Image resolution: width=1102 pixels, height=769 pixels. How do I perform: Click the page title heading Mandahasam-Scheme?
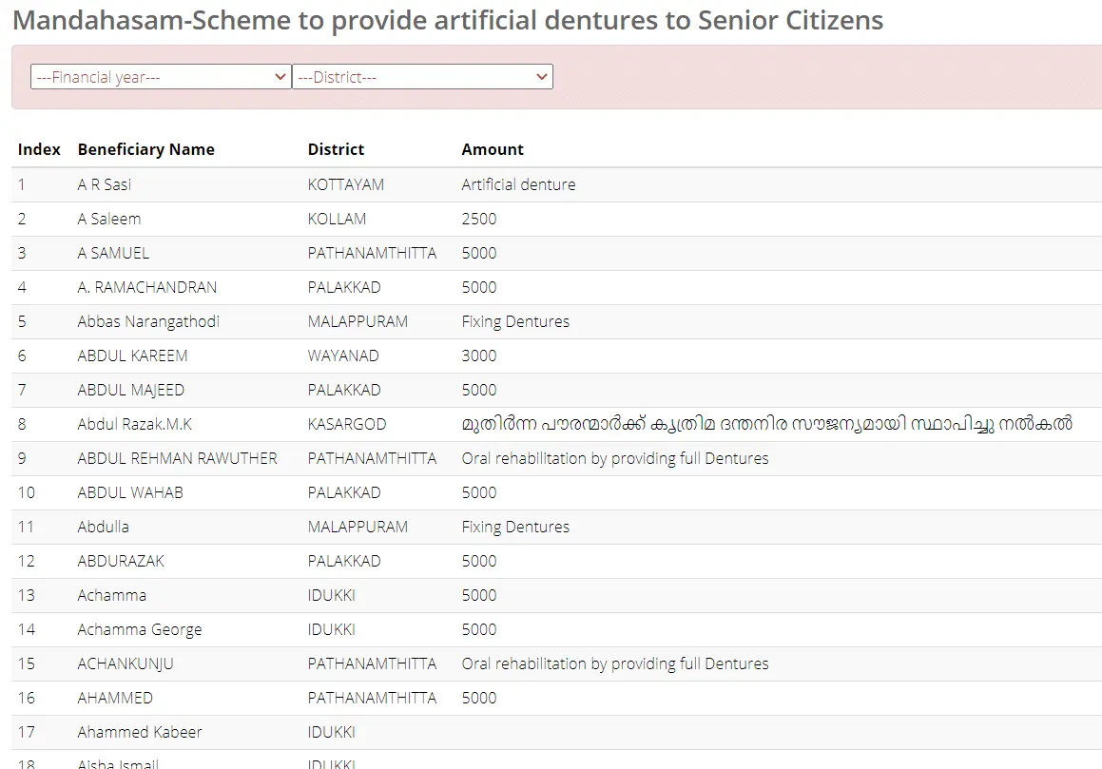click(448, 20)
